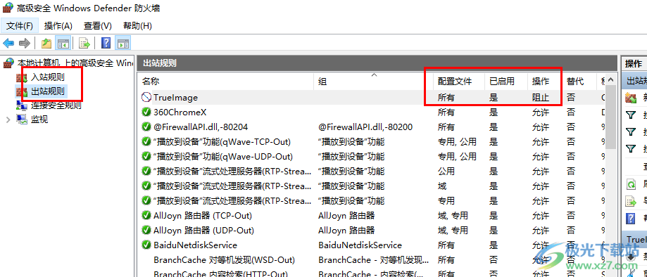The image size is (647, 277).
Task: Click 否 enabled cell of BranchCache 对等机发现 row
Action: [494, 259]
